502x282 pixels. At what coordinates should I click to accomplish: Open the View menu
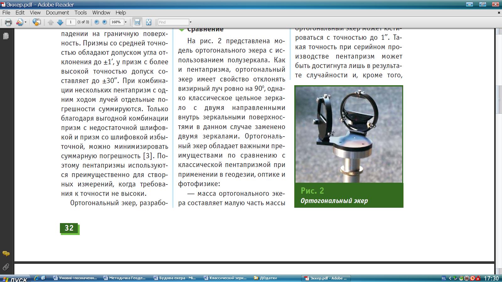[x=35, y=13]
